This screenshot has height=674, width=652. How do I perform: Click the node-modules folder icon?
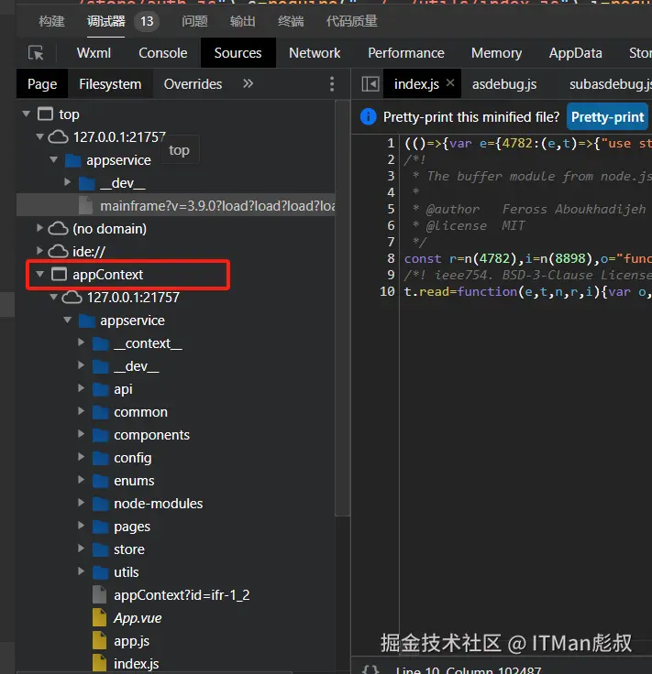pyautogui.click(x=100, y=504)
